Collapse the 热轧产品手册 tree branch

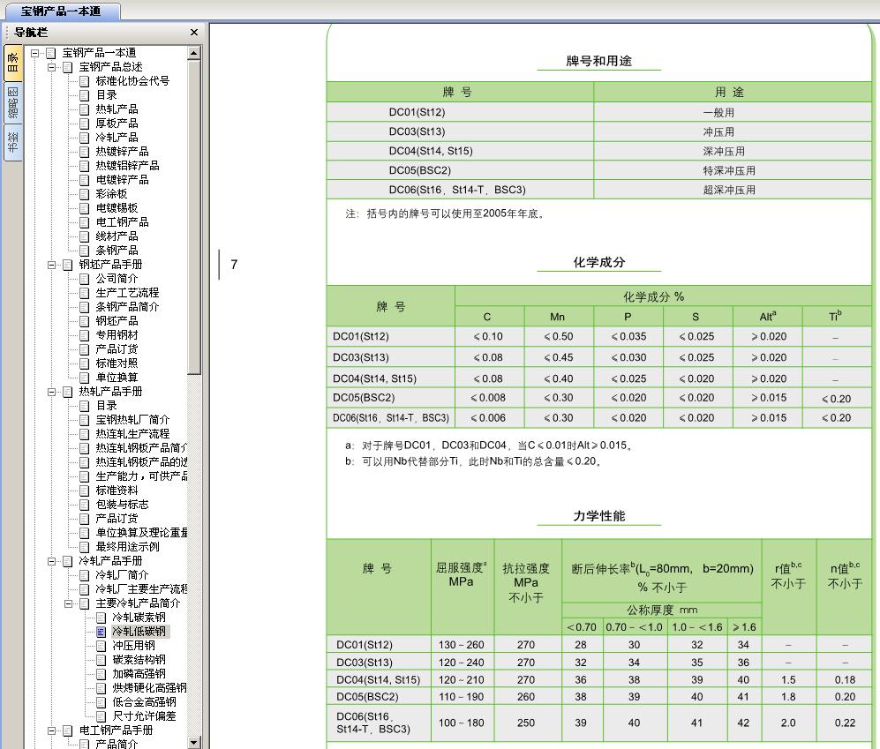[51, 392]
